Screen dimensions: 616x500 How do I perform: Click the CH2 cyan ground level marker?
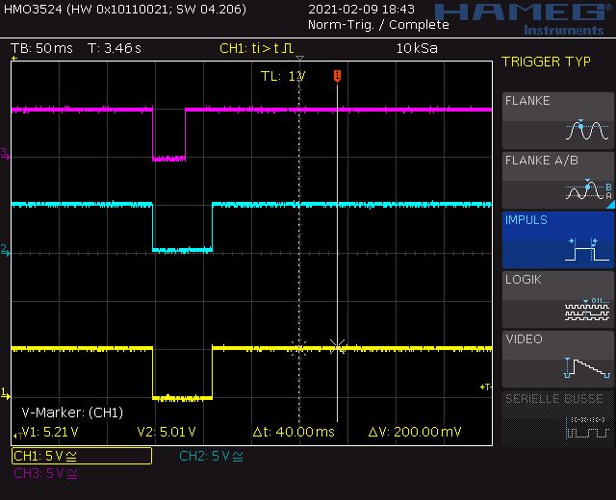point(5,250)
